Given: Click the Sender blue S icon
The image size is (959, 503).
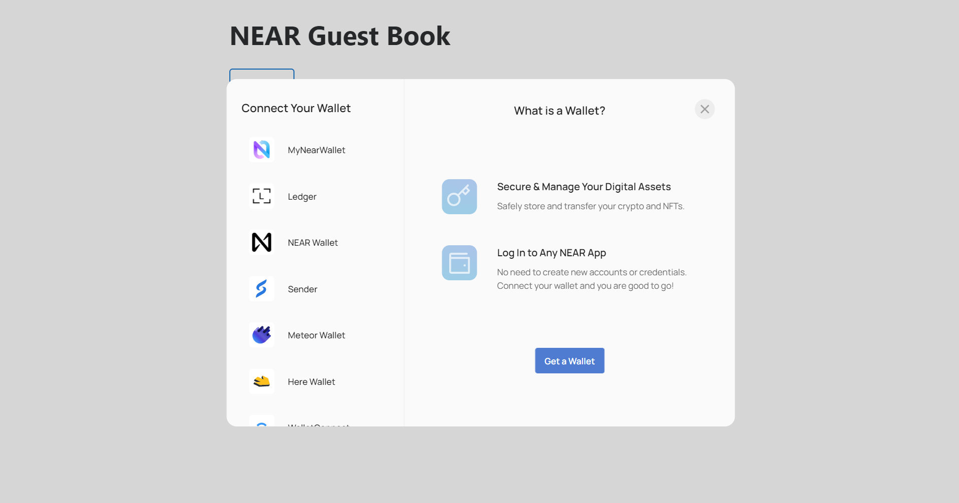Looking at the screenshot, I should pyautogui.click(x=261, y=289).
